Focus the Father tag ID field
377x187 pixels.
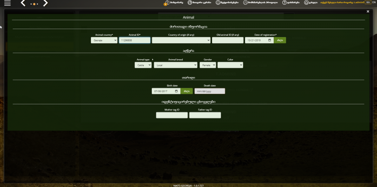pyautogui.click(x=205, y=115)
